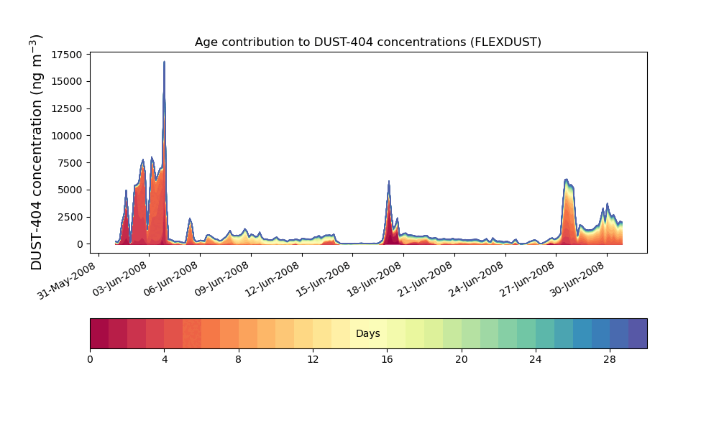This screenshot has width=719, height=431.
Task: Click y-axis tick label 10000
Action: [x=67, y=136]
